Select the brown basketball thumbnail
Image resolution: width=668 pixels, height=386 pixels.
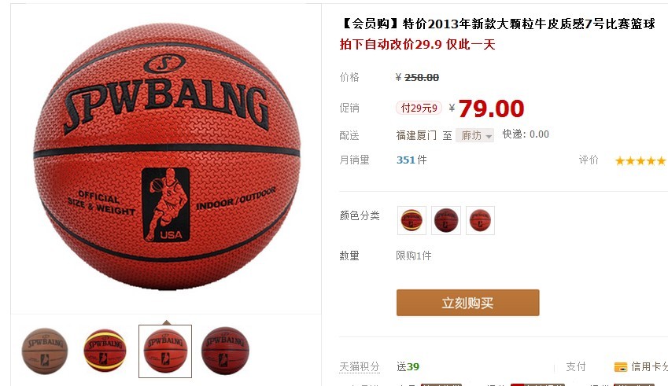pyautogui.click(x=45, y=351)
